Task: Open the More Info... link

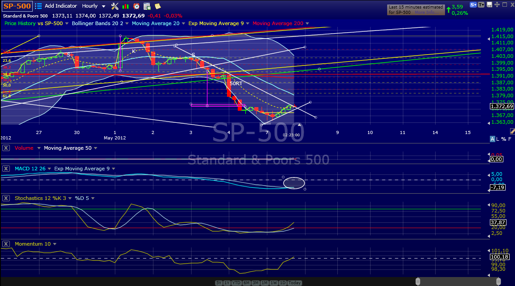Action: click(x=426, y=13)
